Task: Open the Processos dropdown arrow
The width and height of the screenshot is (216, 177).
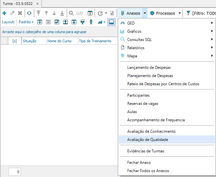Action: pyautogui.click(x=180, y=13)
